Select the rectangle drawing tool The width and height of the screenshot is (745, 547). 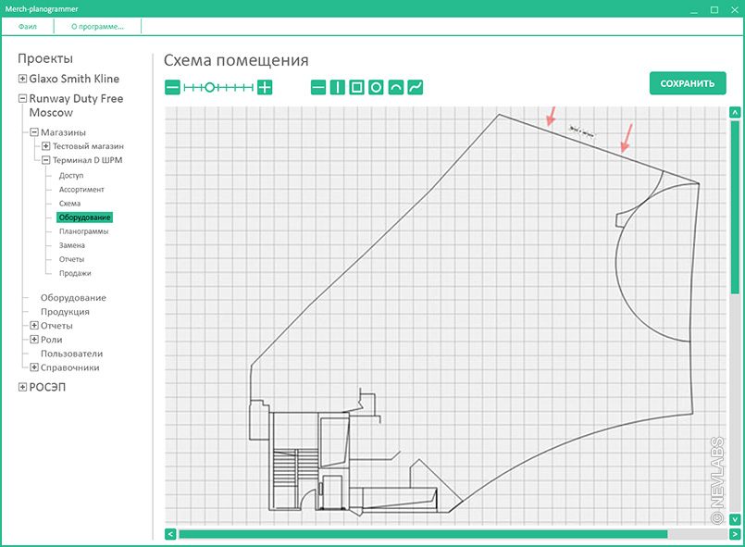pos(357,88)
